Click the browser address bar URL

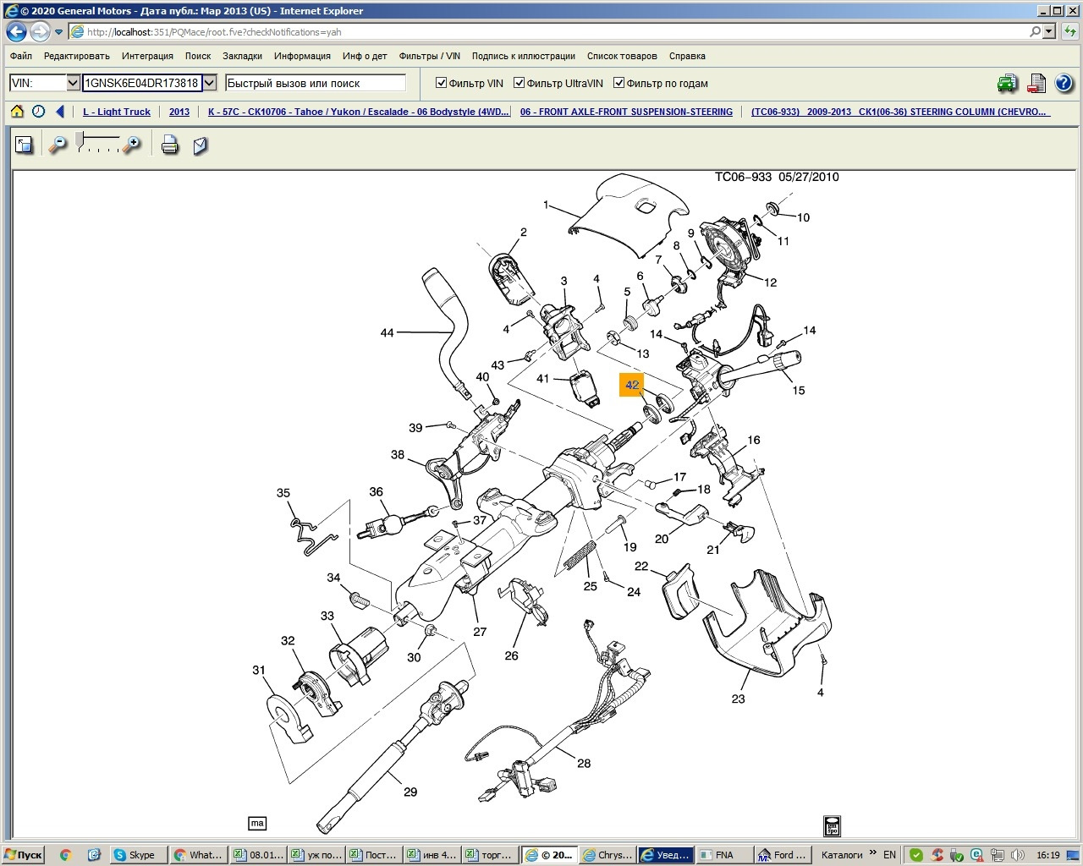click(x=214, y=32)
